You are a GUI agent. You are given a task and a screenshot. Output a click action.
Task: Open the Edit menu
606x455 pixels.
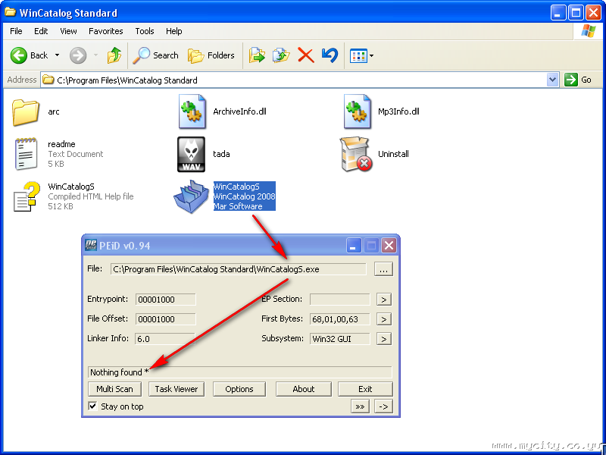pos(41,31)
